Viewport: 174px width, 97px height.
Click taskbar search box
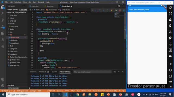(x=28, y=95)
